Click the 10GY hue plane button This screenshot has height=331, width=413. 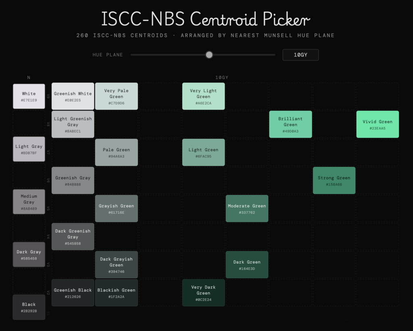(300, 54)
